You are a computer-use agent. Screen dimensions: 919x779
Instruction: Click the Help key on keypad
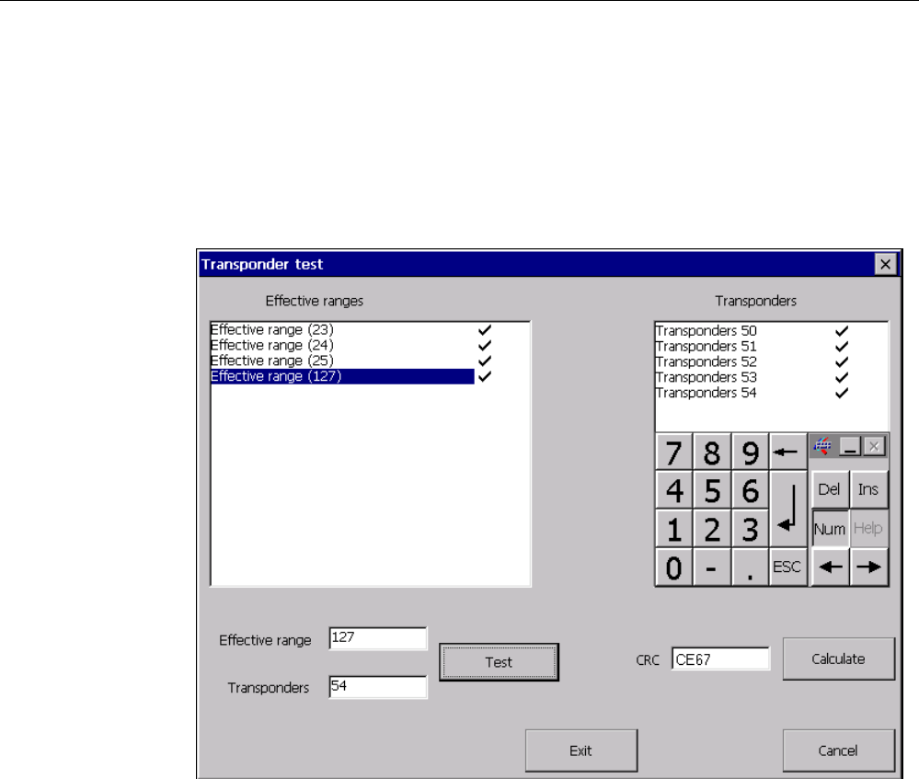click(x=868, y=529)
